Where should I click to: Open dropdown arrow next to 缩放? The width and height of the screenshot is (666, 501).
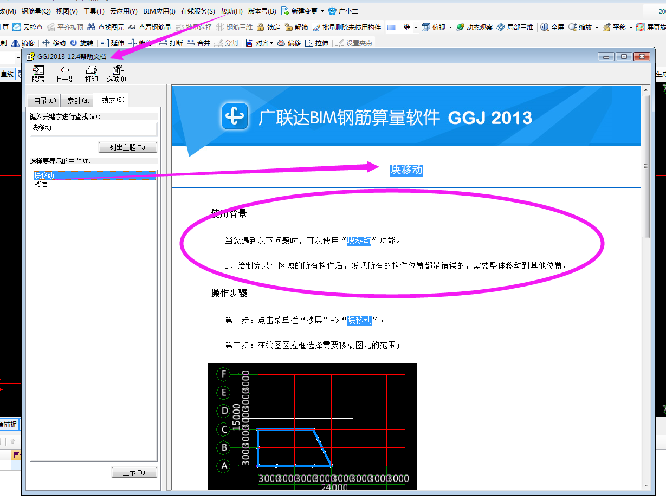click(597, 27)
